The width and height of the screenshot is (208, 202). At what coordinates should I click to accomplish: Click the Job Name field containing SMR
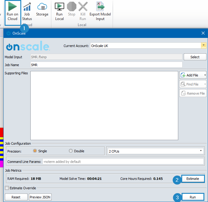[106, 65]
